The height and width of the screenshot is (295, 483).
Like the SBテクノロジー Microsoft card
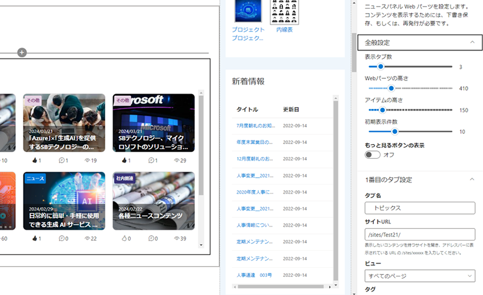[124, 161]
